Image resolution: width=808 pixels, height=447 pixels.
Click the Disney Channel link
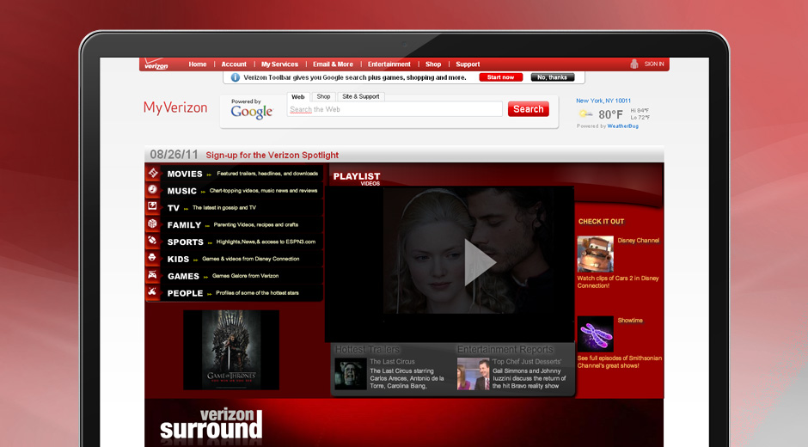point(639,240)
